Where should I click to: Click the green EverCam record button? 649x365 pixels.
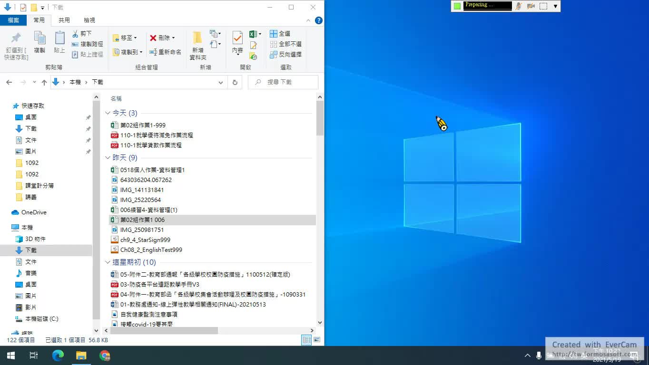(457, 6)
